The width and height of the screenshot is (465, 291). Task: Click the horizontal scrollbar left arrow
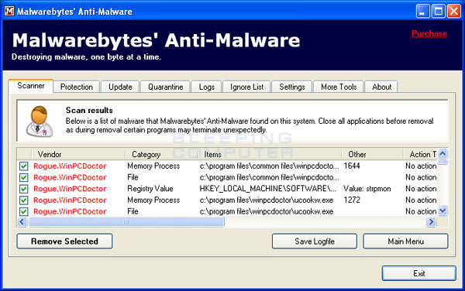point(22,221)
